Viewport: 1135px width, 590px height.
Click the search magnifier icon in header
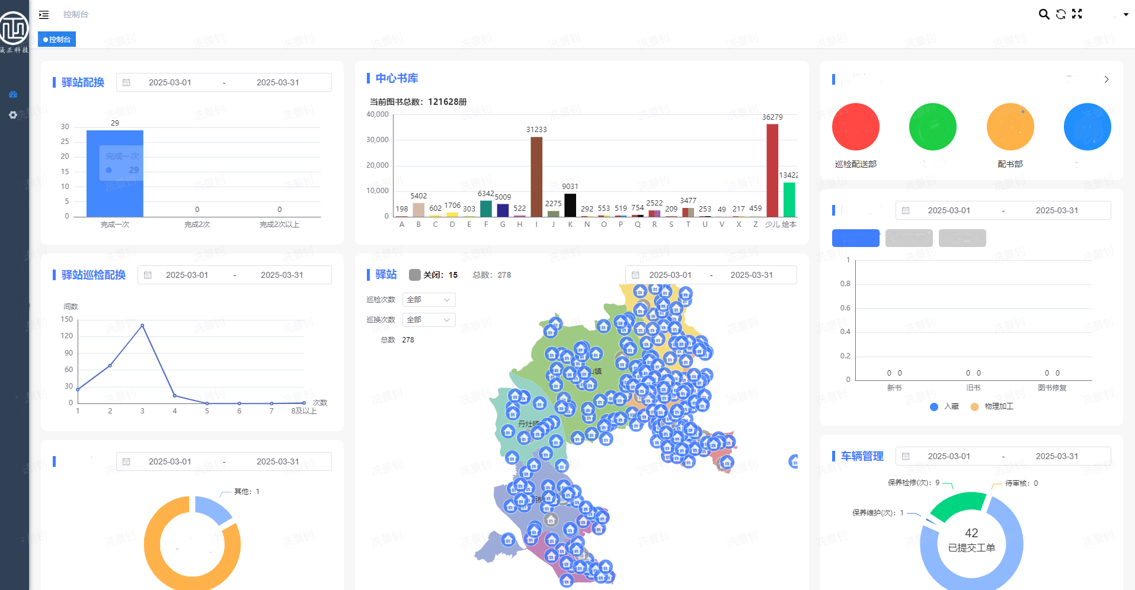(x=1044, y=14)
